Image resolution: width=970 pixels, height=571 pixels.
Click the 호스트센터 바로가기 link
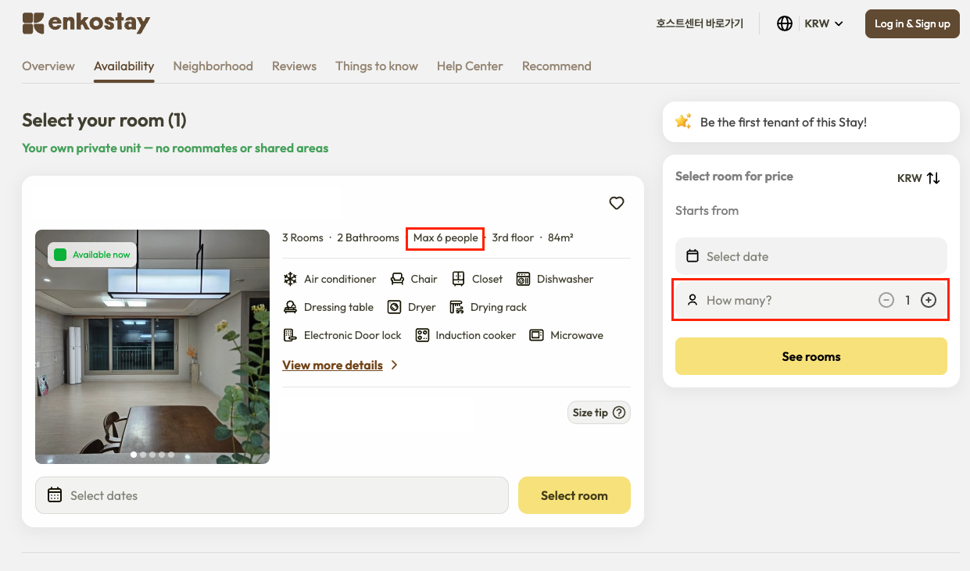(700, 23)
